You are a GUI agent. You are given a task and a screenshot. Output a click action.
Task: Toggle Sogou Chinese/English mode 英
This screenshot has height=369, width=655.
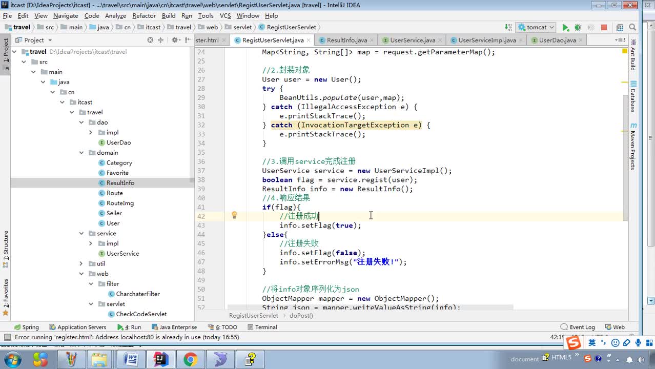pos(592,343)
